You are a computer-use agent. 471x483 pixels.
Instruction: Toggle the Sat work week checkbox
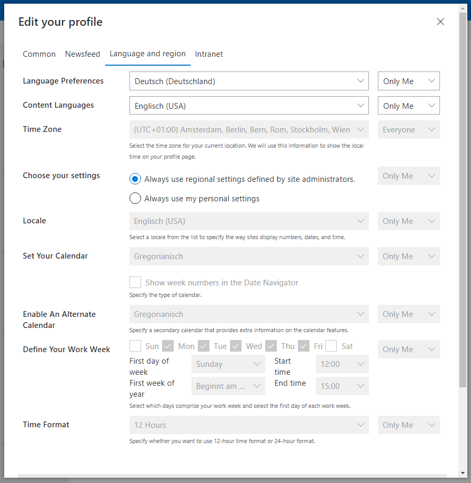tap(331, 346)
